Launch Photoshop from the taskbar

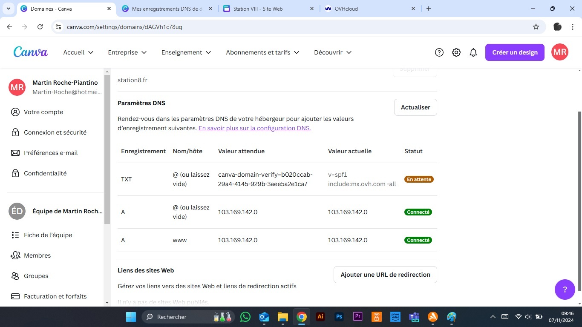pyautogui.click(x=339, y=317)
